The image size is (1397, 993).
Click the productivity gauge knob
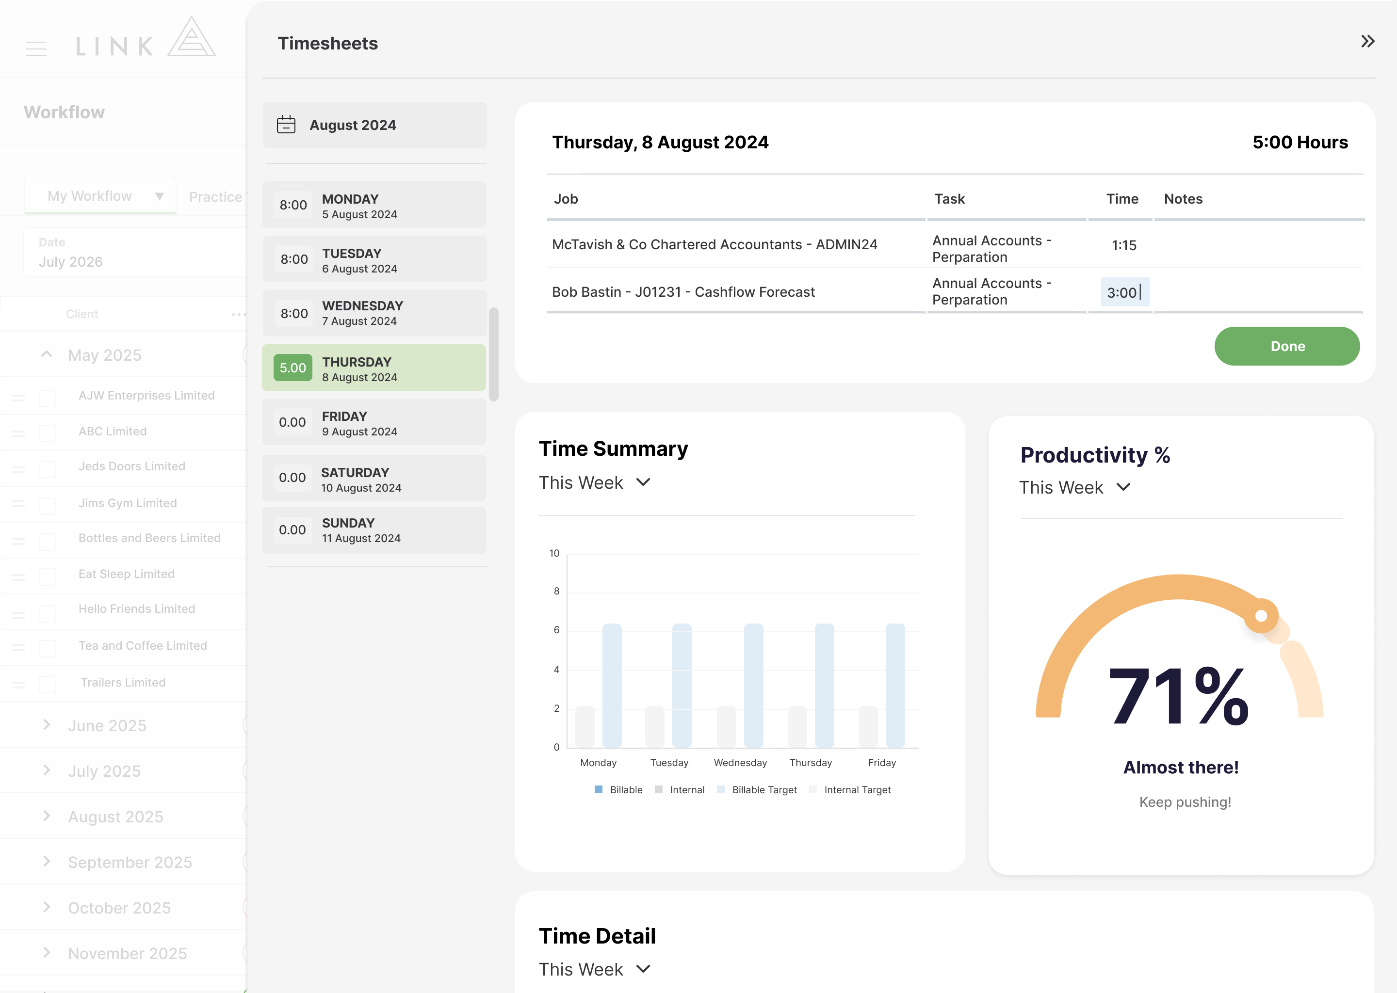(1261, 616)
